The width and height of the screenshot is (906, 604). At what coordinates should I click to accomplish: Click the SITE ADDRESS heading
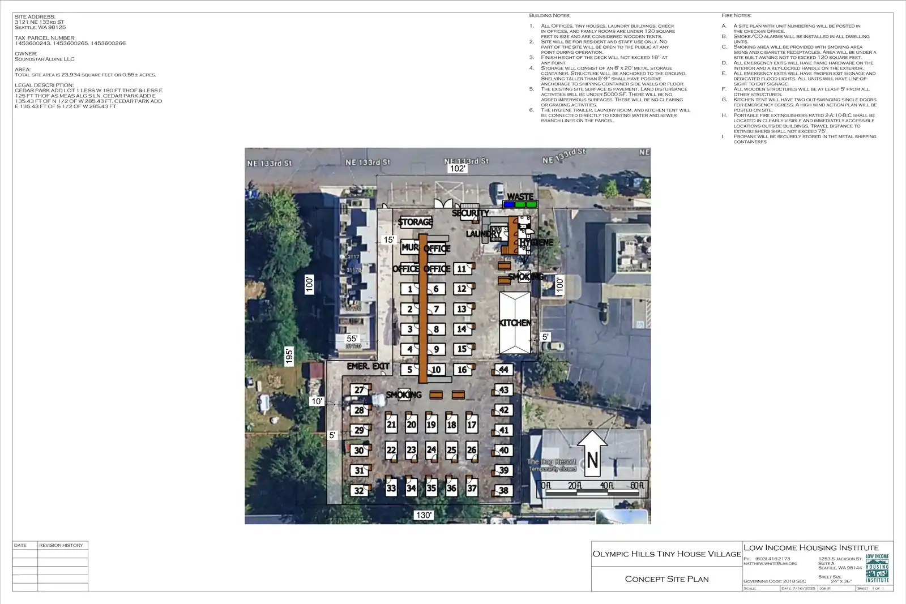pos(35,17)
